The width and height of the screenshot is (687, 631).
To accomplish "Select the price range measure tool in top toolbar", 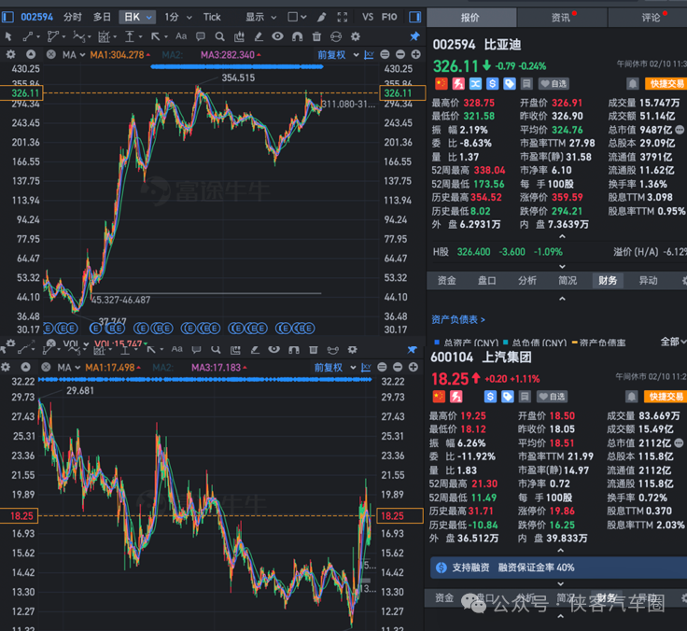I will tap(130, 36).
